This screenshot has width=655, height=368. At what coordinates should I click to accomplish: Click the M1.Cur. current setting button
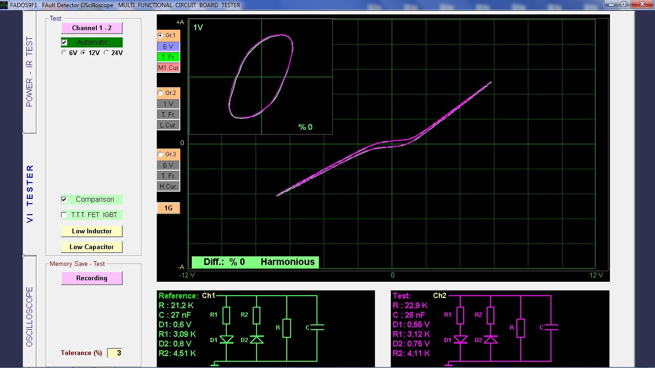[x=168, y=68]
